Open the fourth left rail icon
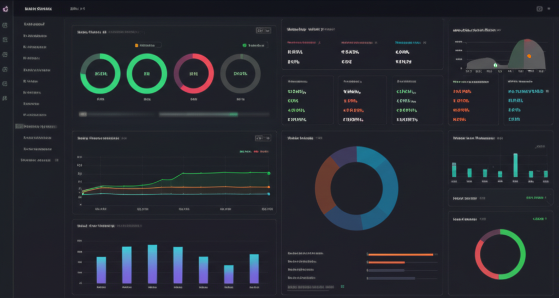This screenshot has height=298, width=559. click(x=5, y=69)
